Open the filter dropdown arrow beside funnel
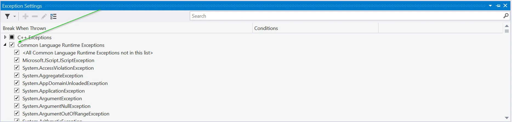The image size is (512, 122). 15,17
